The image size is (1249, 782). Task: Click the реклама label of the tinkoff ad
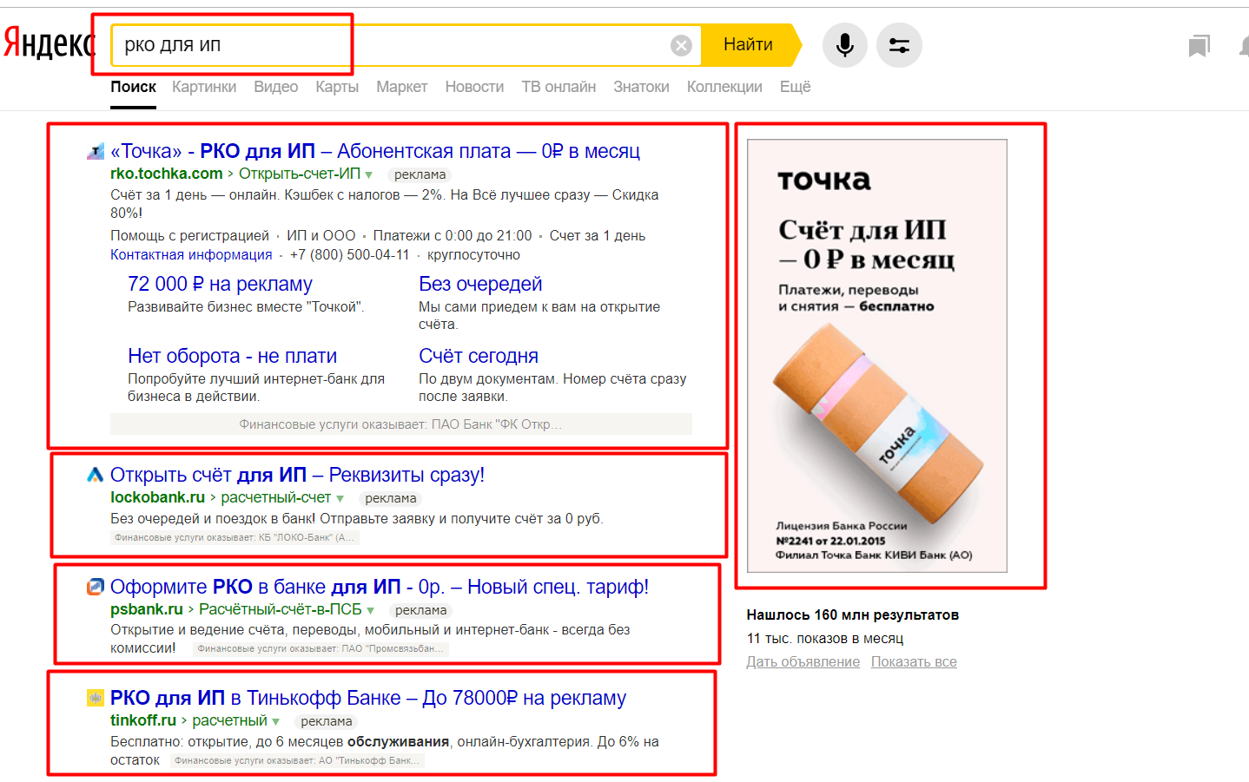pyautogui.click(x=327, y=721)
